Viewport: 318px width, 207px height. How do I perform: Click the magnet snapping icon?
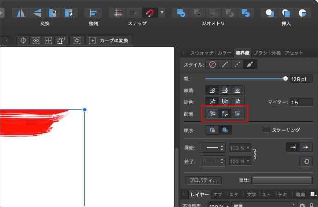149,12
